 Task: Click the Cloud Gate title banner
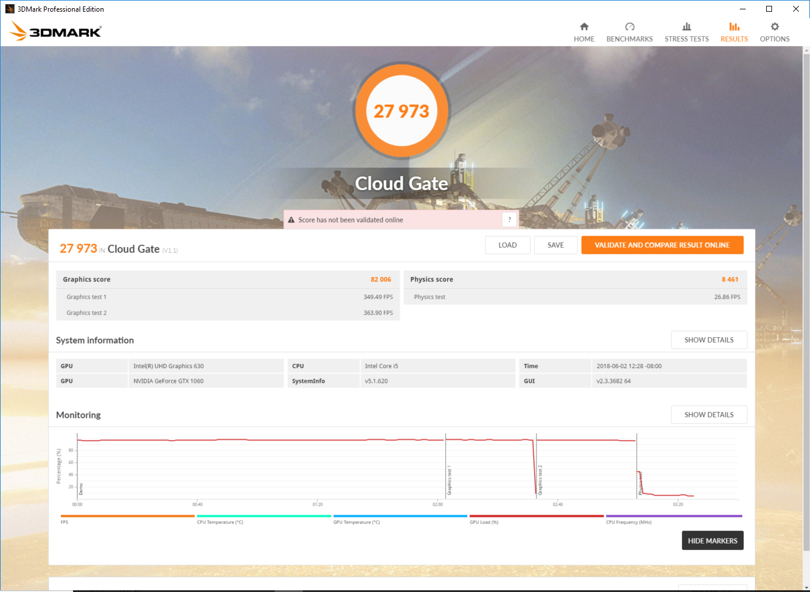(x=401, y=184)
